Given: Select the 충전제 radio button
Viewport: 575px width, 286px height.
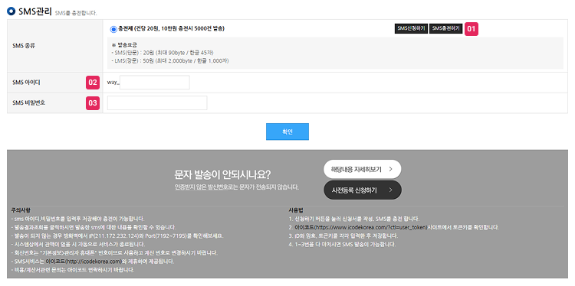Looking at the screenshot, I should click(x=113, y=29).
